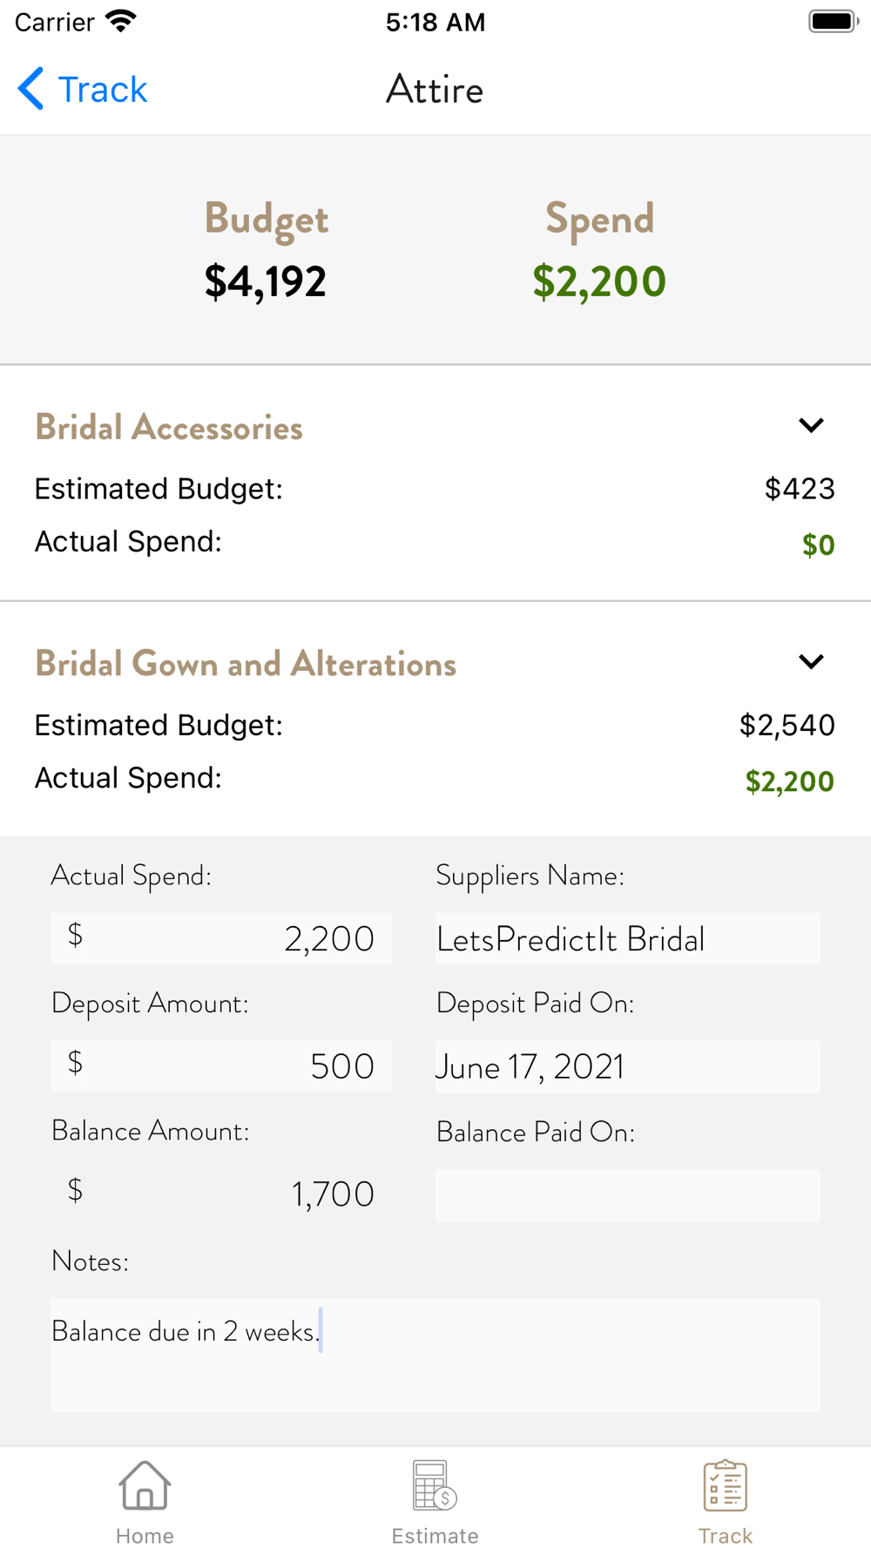
Task: Click into the Notes text area
Action: click(435, 1355)
